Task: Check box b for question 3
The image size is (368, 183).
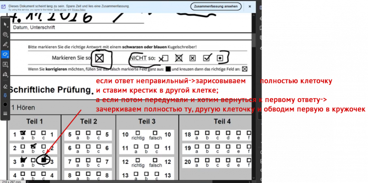Action: point(34,160)
